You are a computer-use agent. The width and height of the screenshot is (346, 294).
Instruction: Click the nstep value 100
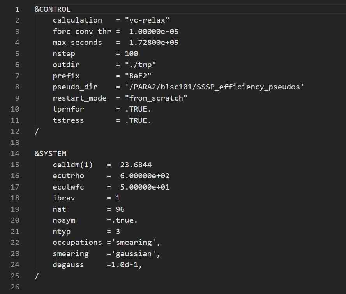[x=131, y=54]
